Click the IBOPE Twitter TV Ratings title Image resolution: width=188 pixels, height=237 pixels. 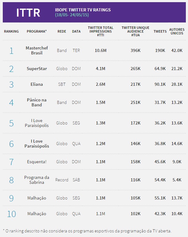(83, 10)
